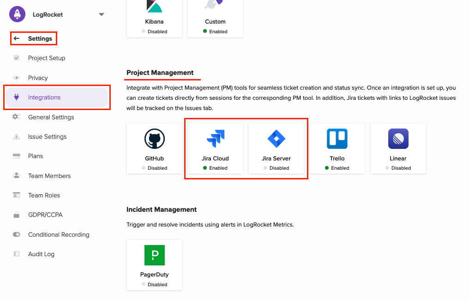This screenshot has width=469, height=301.
Task: Open Conditional Recording settings
Action: point(59,234)
